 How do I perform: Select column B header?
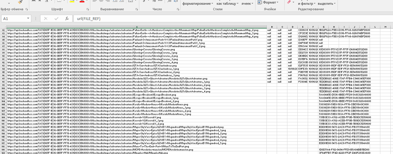tap(272, 27)
